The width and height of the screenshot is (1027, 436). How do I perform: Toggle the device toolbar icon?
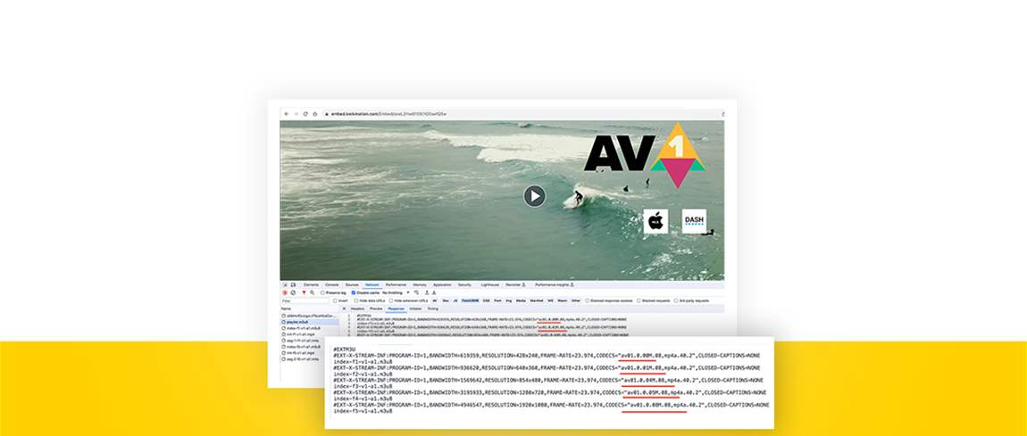293,285
